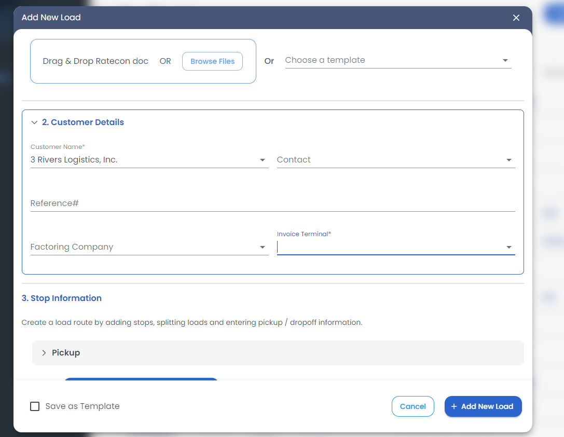Expand the Pickup section chevron
Image resolution: width=564 pixels, height=437 pixels.
(44, 353)
